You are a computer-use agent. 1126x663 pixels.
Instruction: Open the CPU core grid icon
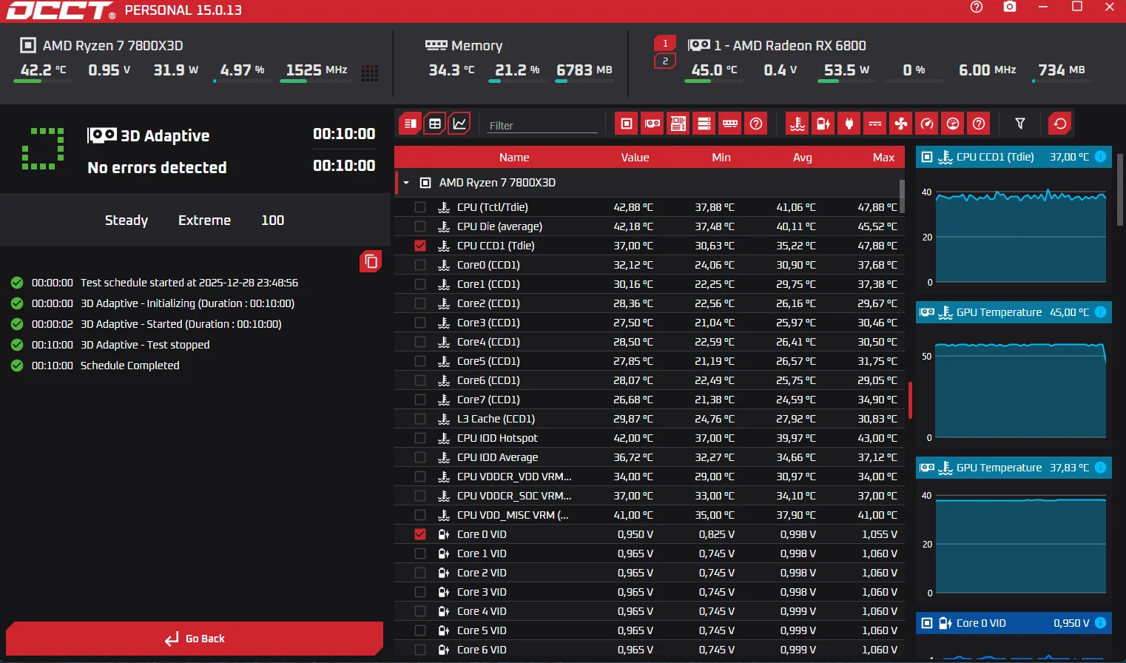[370, 72]
